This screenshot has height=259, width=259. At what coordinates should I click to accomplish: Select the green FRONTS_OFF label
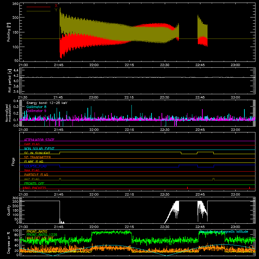point(34,183)
